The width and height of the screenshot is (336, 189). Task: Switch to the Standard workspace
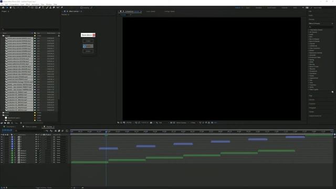pos(259,8)
